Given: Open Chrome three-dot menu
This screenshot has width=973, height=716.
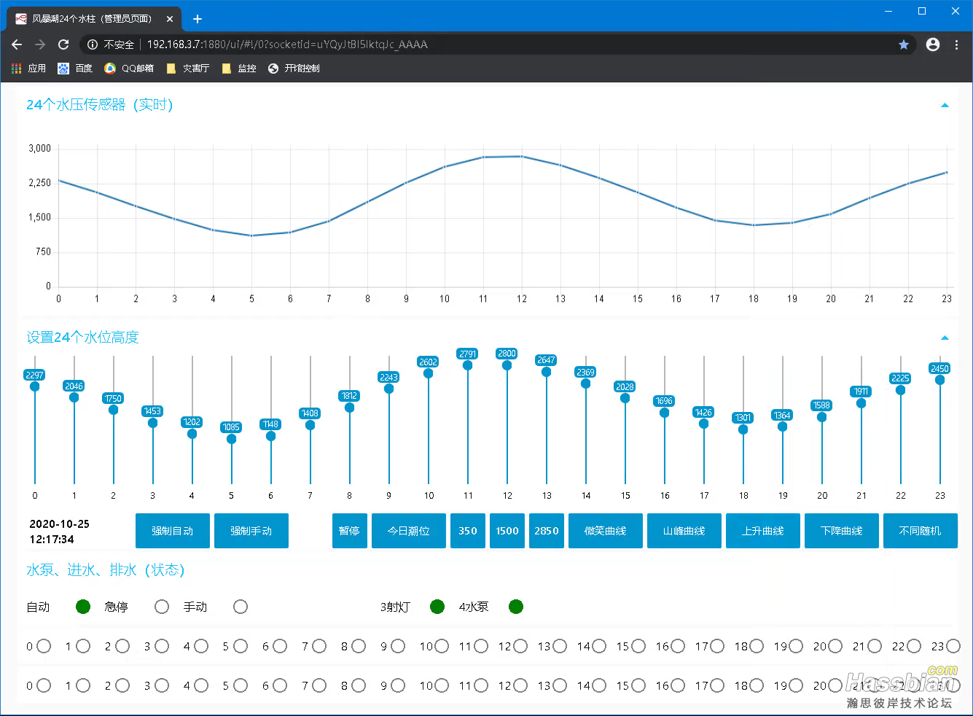Looking at the screenshot, I should [956, 44].
